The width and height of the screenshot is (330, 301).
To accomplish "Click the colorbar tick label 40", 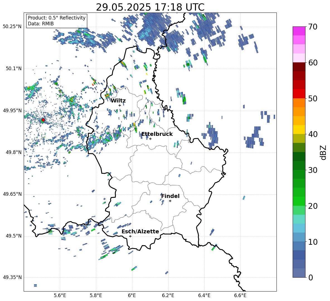I will click(313, 134).
